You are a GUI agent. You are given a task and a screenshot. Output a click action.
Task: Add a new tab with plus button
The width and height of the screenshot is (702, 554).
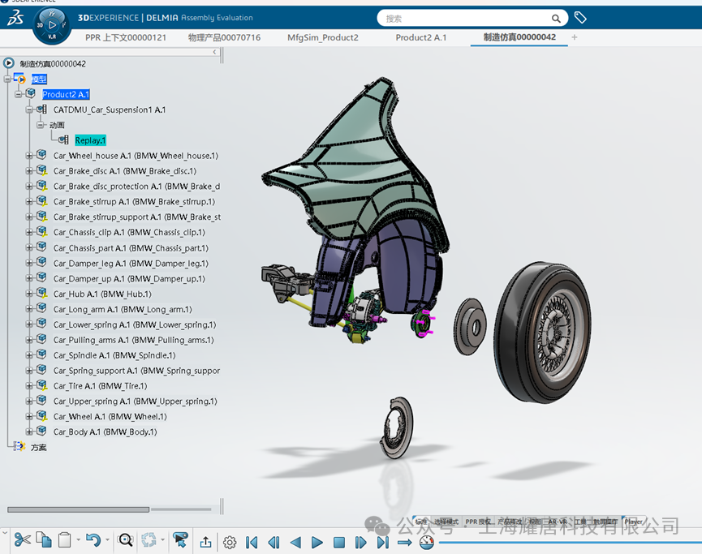[575, 37]
